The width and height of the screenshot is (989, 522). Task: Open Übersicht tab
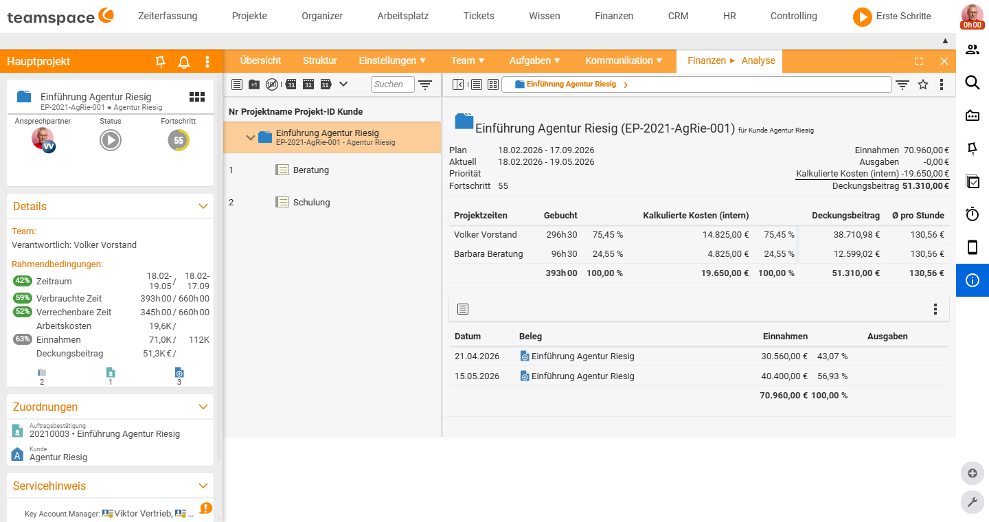(x=260, y=60)
